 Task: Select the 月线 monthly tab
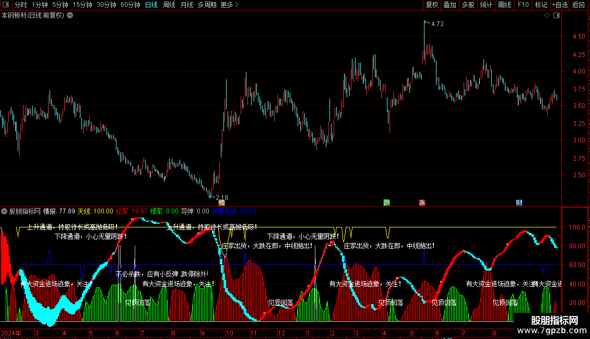point(186,5)
